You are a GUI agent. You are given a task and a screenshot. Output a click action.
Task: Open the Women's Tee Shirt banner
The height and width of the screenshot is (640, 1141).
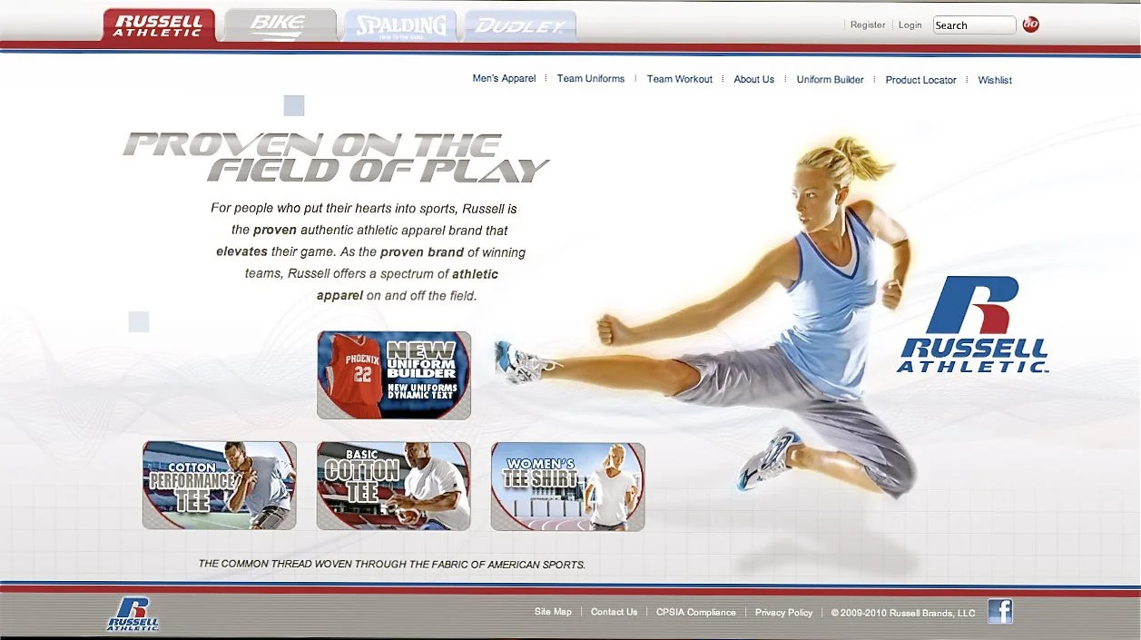coord(568,486)
